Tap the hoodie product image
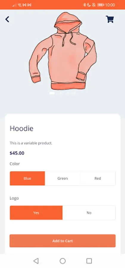Viewport: 125px width, 268px height. (x=63, y=51)
